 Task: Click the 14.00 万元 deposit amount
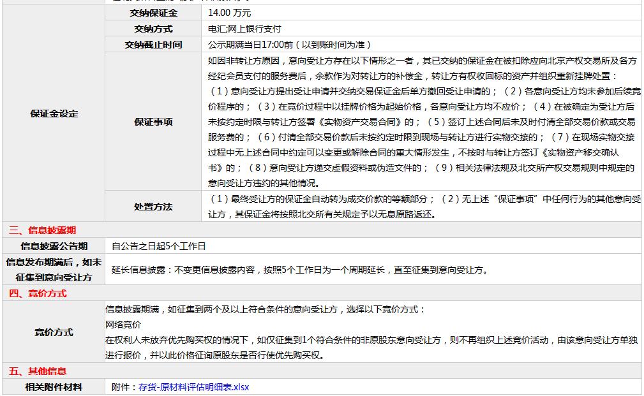[230, 13]
